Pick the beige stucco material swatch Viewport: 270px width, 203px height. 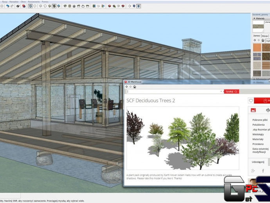257,65
